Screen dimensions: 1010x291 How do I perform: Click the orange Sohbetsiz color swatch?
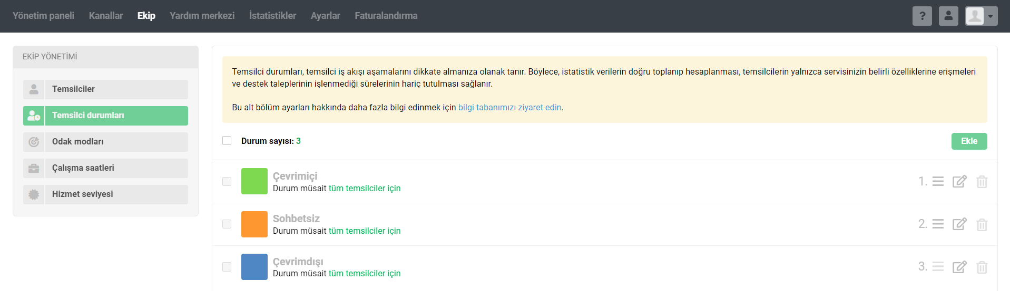254,224
